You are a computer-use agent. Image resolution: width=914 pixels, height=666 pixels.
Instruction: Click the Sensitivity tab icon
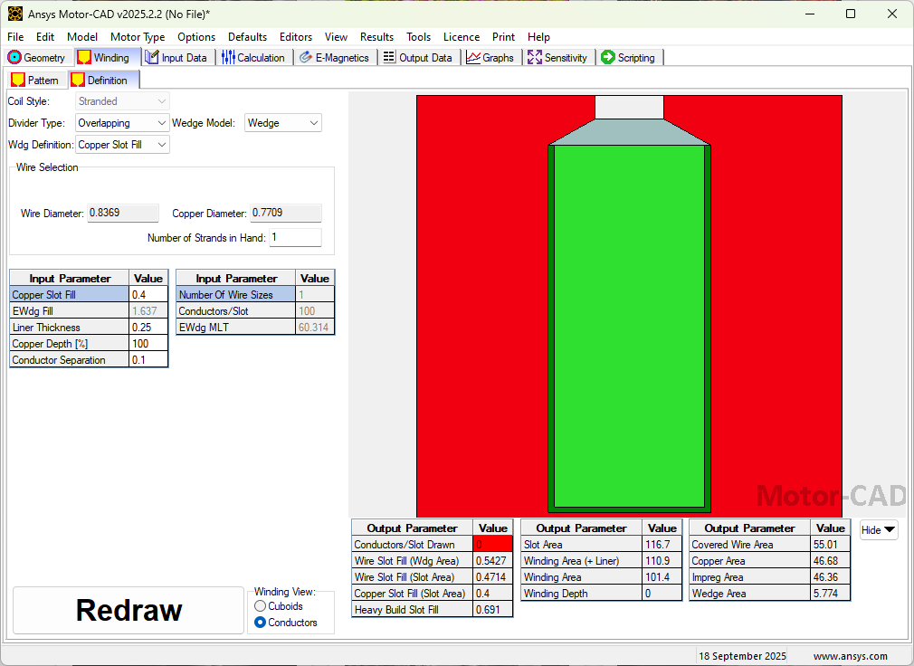click(535, 58)
